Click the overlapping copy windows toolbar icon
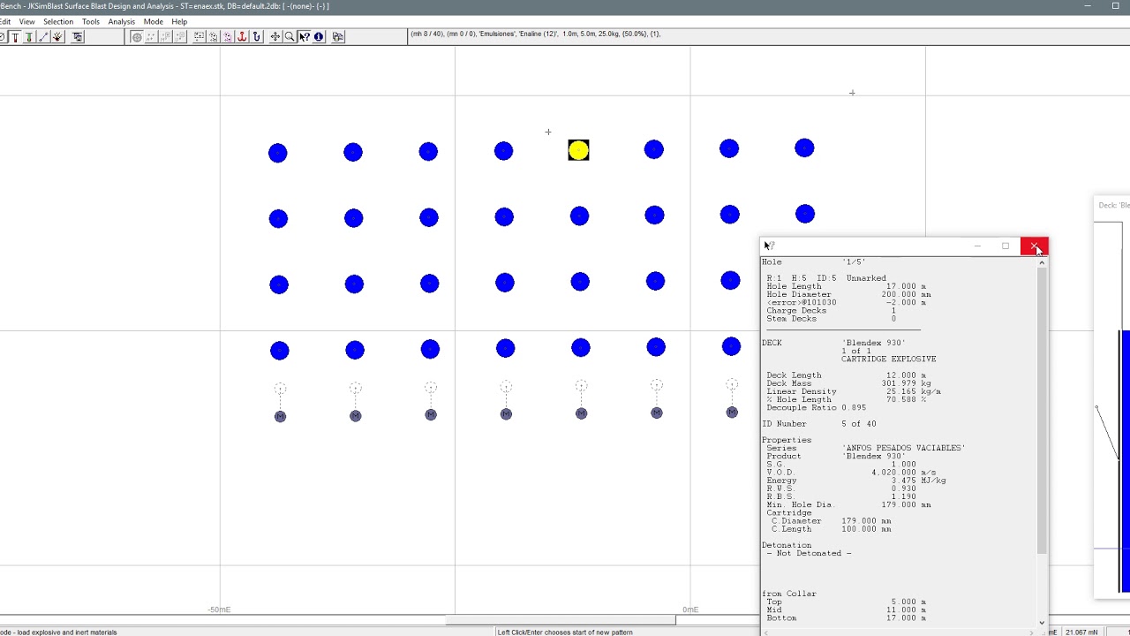Screen dimensions: 1130x636 coord(338,37)
